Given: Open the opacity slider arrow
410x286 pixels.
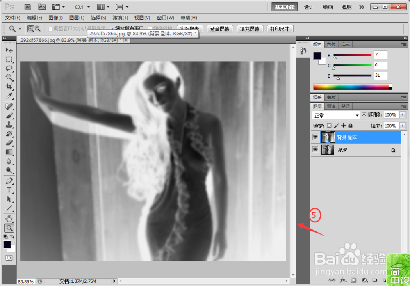Looking at the screenshot, I should click(x=403, y=115).
